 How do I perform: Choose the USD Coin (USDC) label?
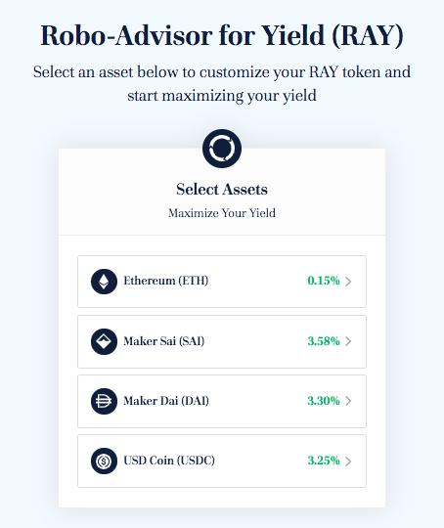point(169,461)
